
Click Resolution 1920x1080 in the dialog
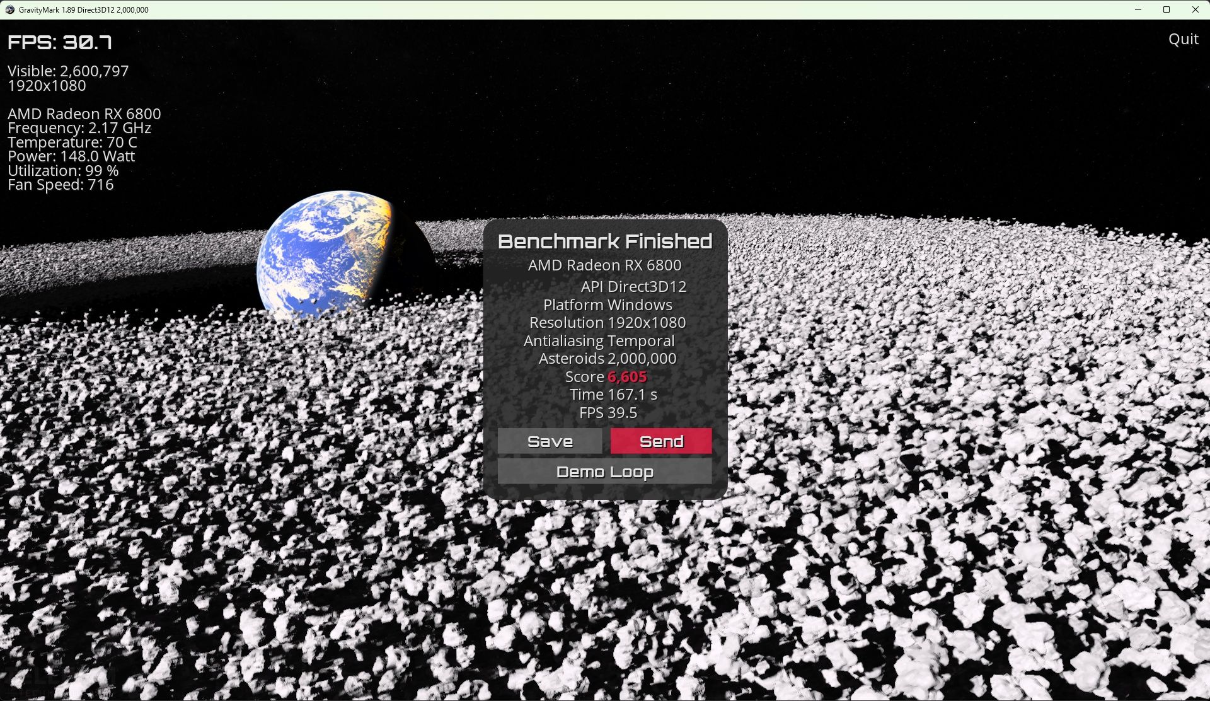[608, 323]
